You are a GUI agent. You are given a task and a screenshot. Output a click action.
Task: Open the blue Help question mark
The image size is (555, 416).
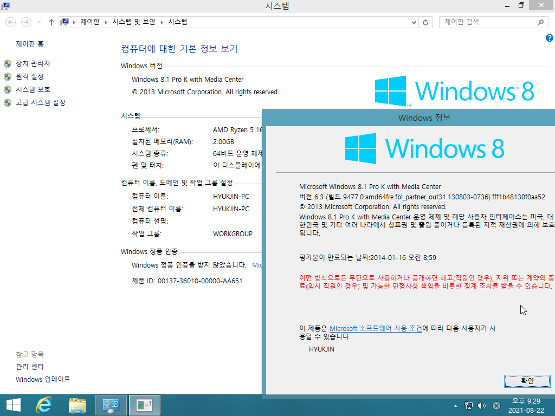550,38
